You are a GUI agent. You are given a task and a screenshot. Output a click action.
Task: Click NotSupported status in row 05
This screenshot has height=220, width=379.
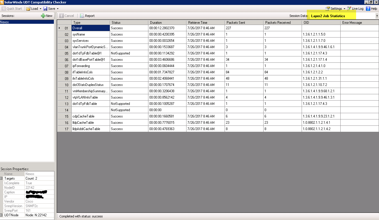point(129,53)
